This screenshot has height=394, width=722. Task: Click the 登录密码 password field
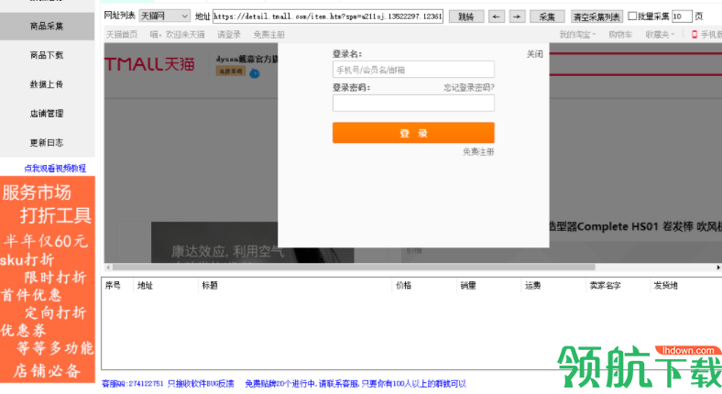(413, 104)
